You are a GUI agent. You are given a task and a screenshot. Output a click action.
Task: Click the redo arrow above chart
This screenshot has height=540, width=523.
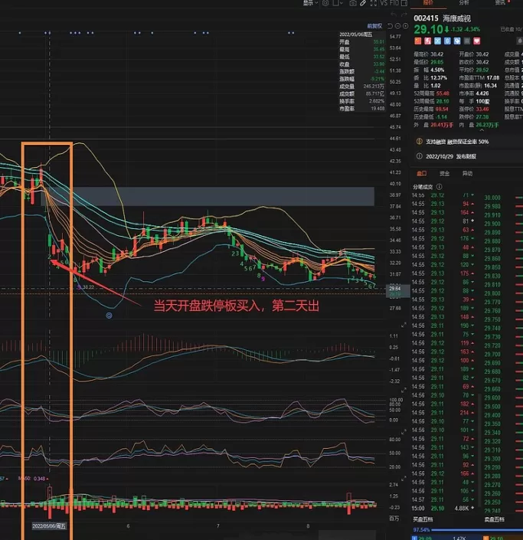click(404, 15)
